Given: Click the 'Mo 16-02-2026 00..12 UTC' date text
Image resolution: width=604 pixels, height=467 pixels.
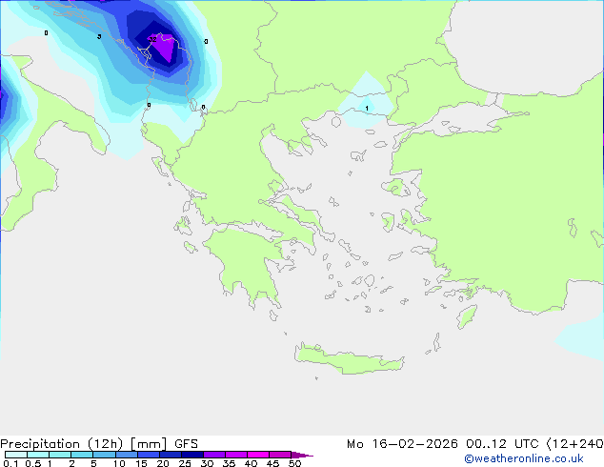Looking at the screenshot, I should click(445, 444).
